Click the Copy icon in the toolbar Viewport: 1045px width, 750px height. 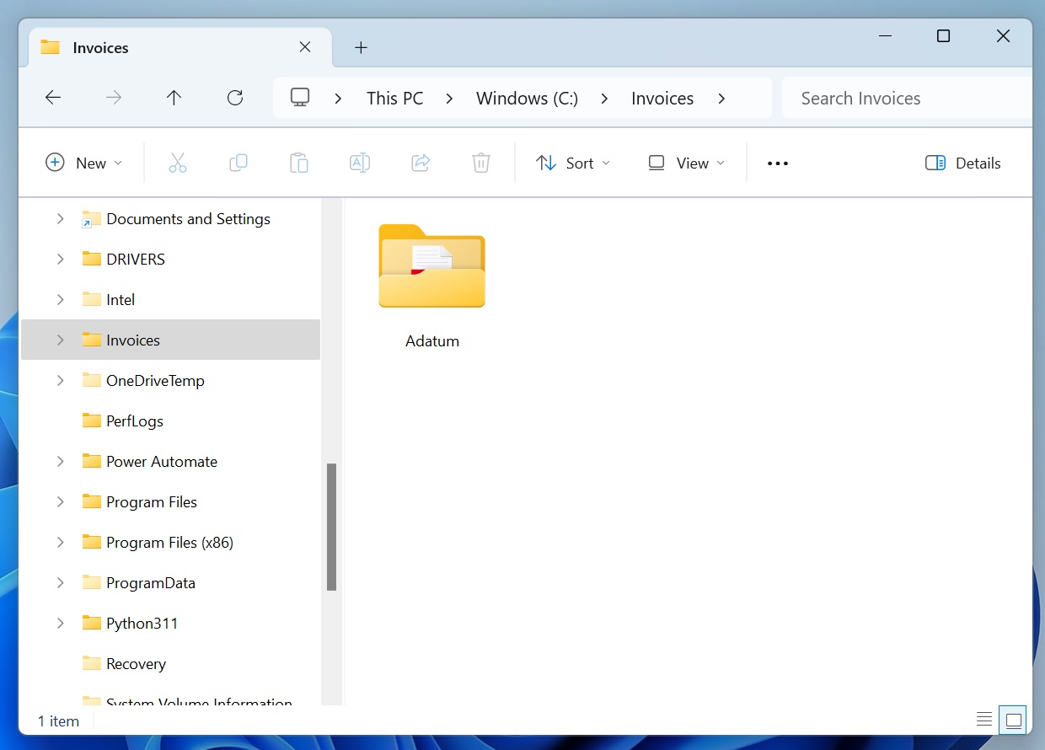click(x=238, y=163)
